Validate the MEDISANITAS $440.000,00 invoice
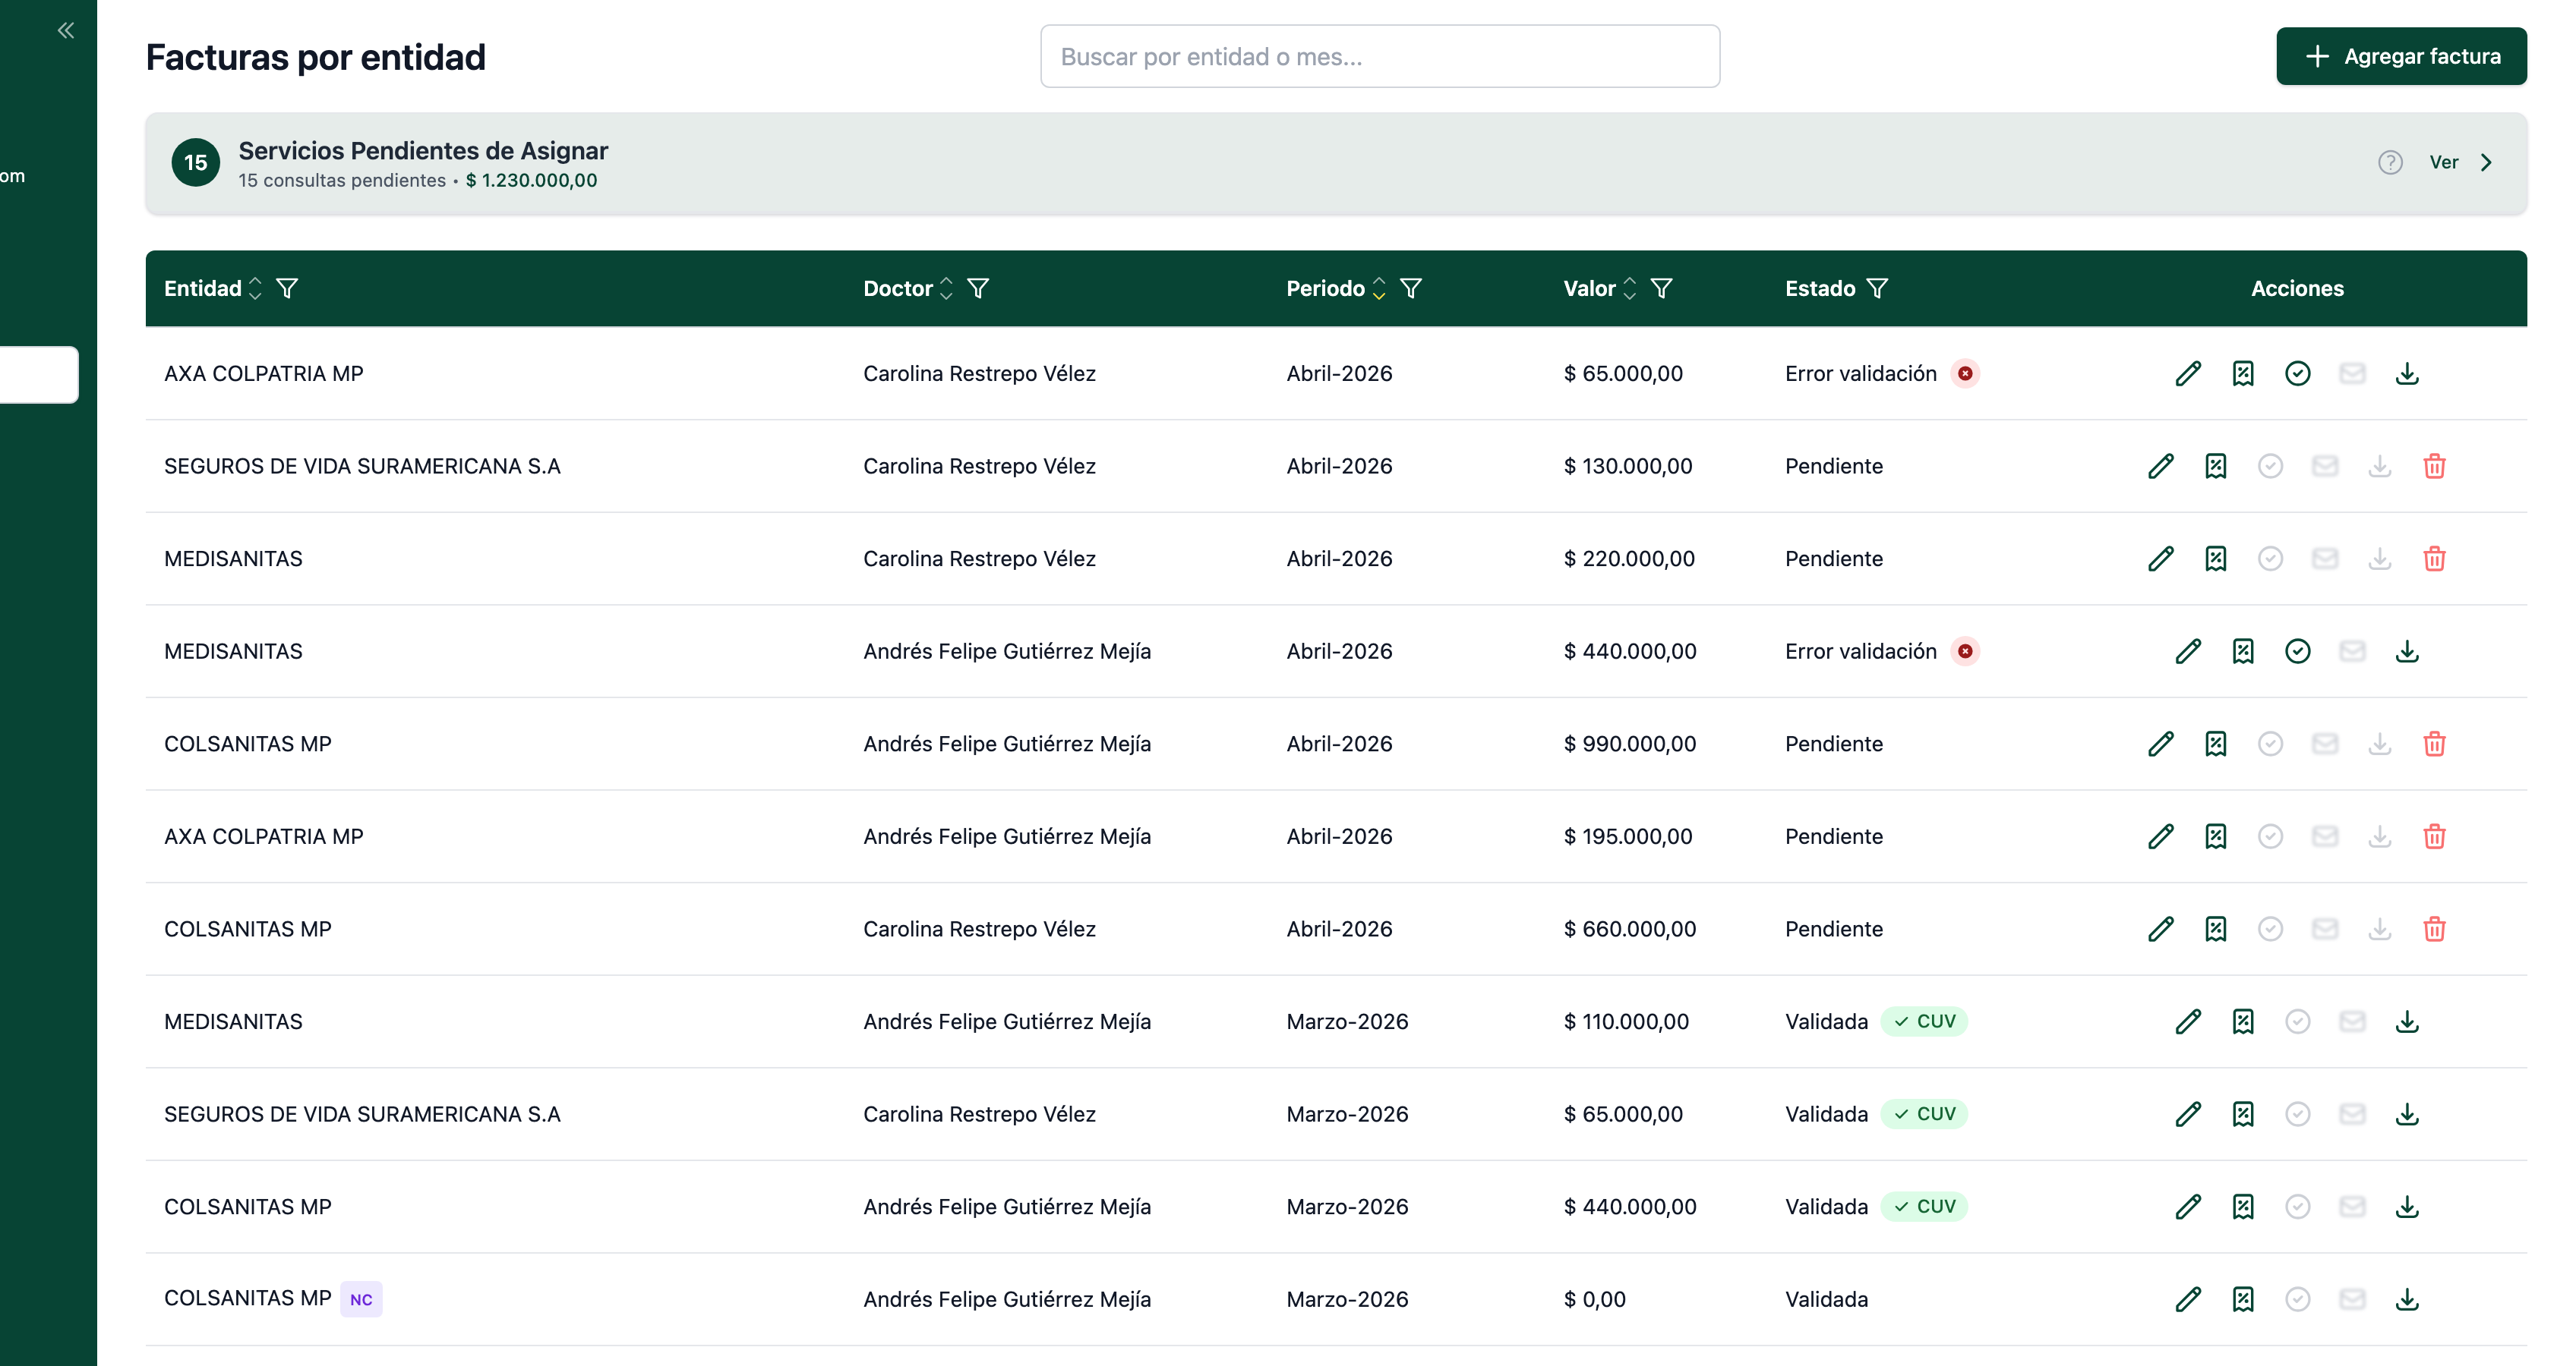The width and height of the screenshot is (2576, 1366). point(2298,652)
